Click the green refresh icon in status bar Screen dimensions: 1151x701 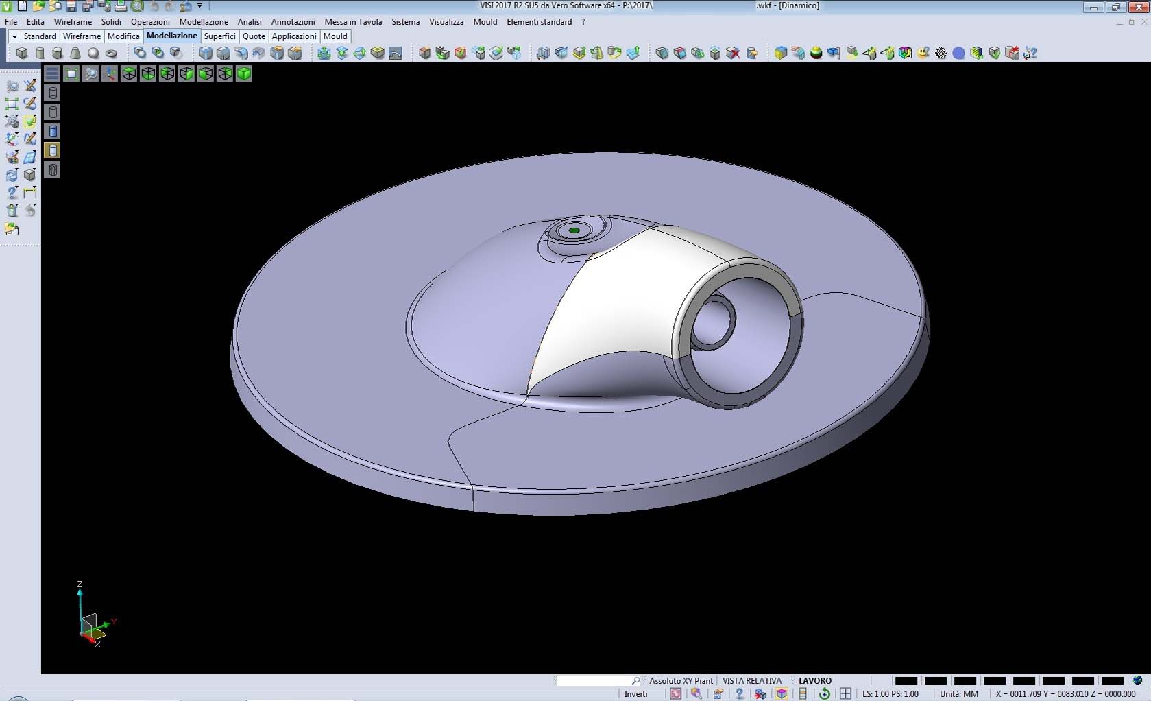tap(824, 693)
